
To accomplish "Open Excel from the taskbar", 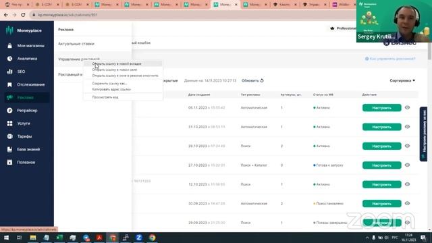I will (59, 238).
